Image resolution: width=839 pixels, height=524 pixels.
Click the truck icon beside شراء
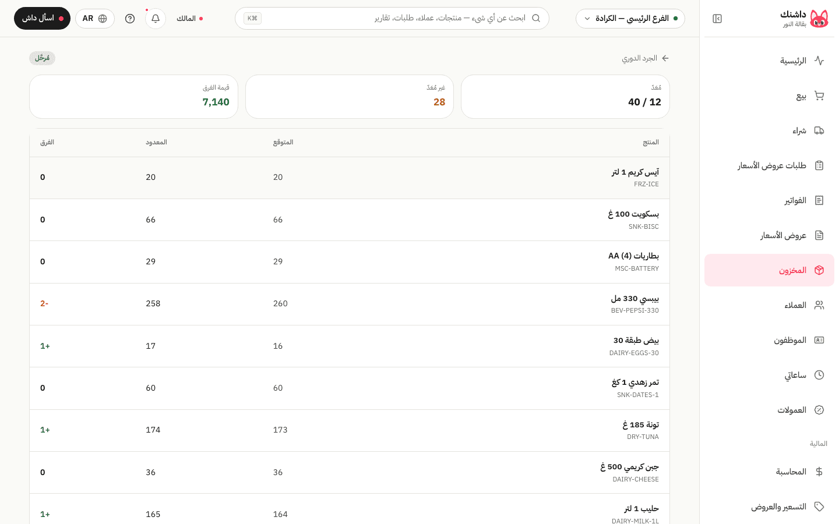pyautogui.click(x=819, y=130)
